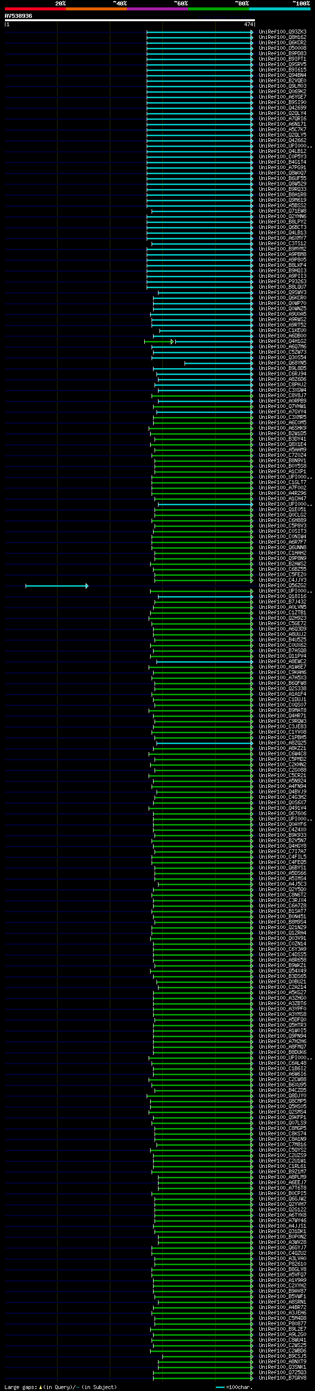The width and height of the screenshot is (315, 1391).
Task: Select hit label UniRef100_Q4H1G2
Action: coord(283,341)
